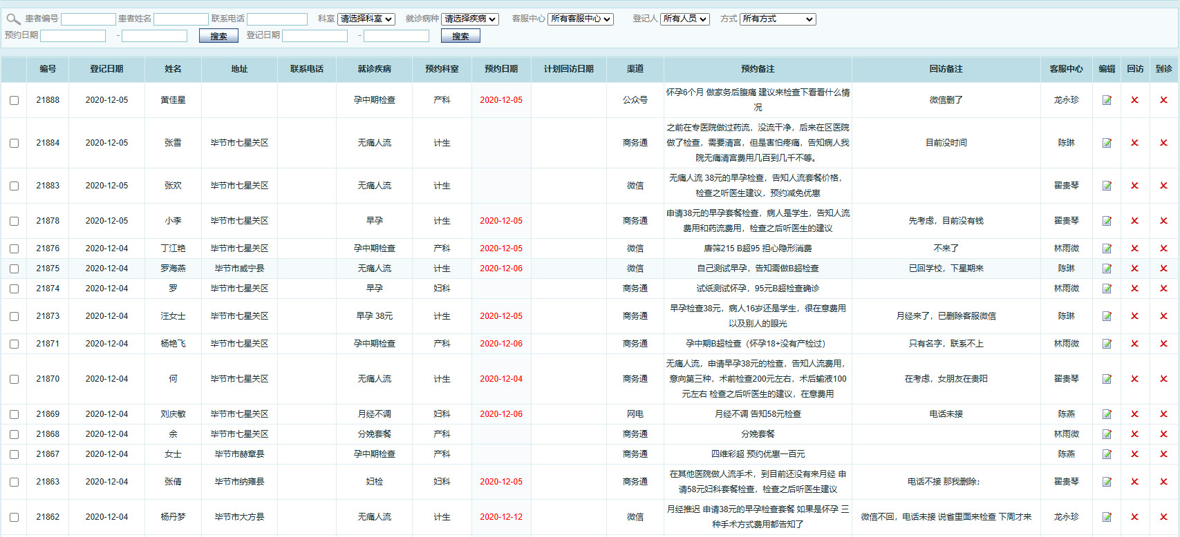This screenshot has width=1180, height=537.
Task: Click the edit icon for record 21878
Action: click(1107, 221)
